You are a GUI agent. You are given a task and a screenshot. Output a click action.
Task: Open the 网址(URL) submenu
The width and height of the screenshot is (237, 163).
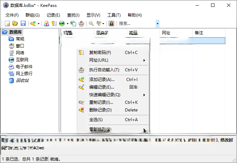[113, 60]
